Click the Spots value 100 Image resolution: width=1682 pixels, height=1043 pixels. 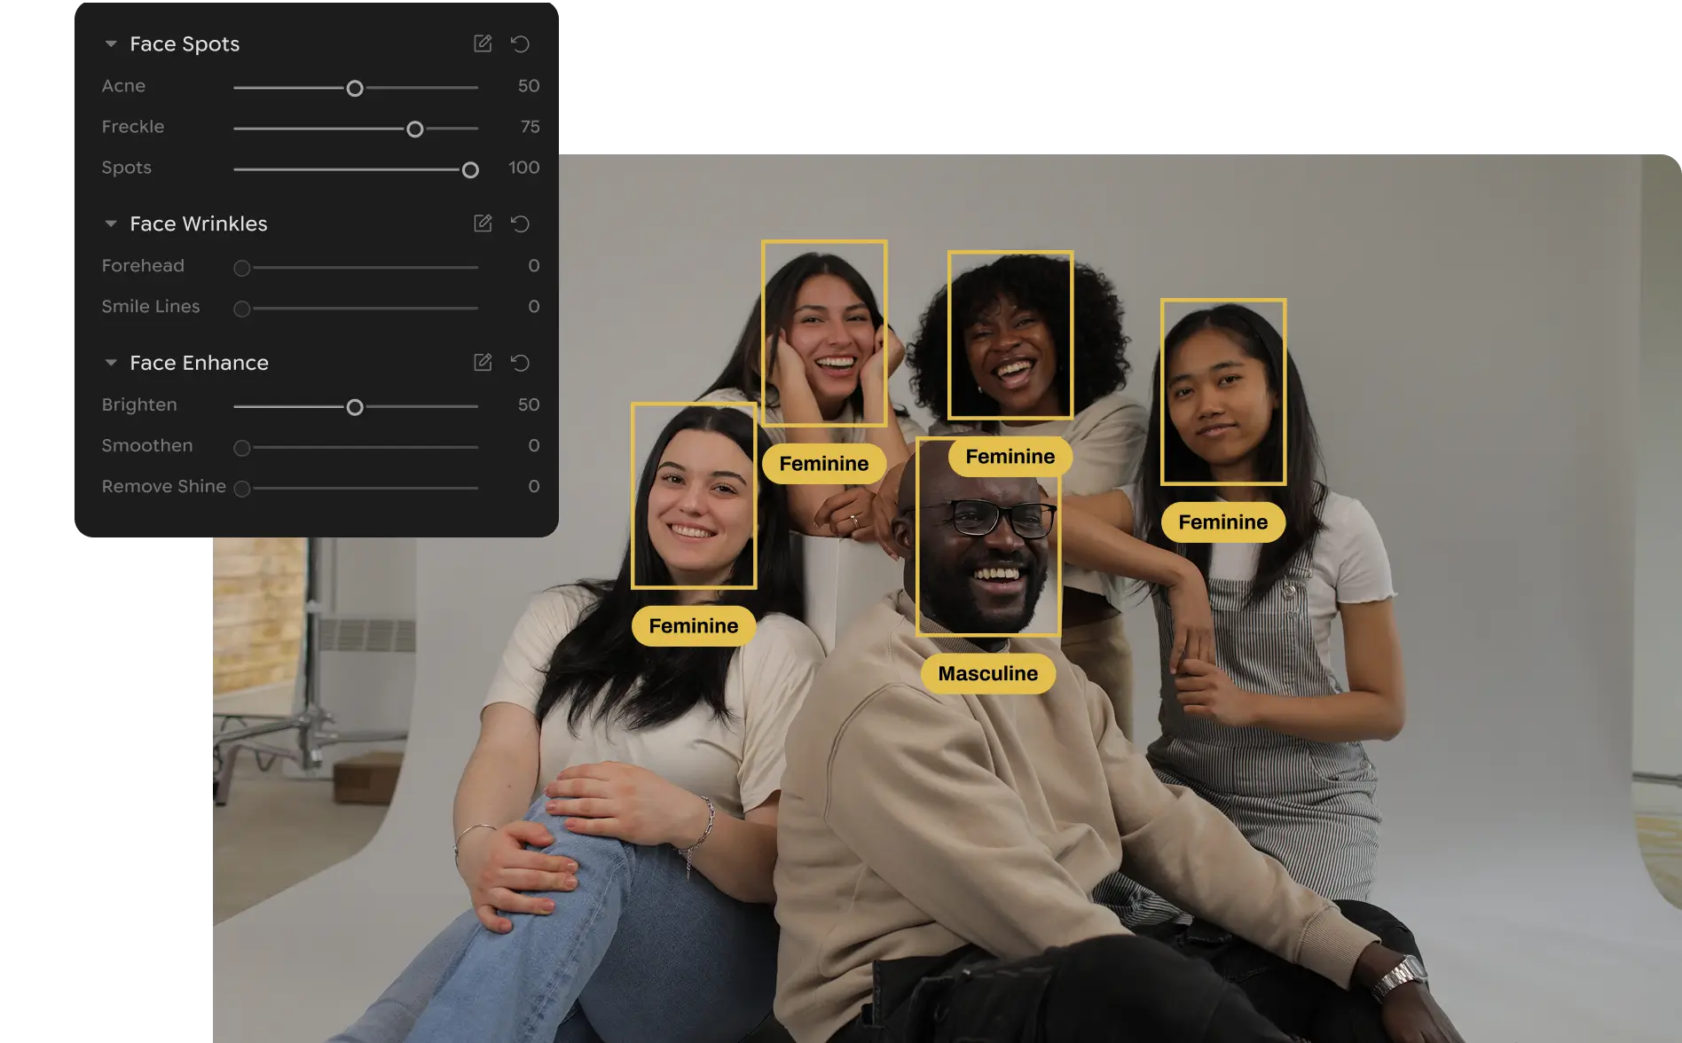pos(523,168)
